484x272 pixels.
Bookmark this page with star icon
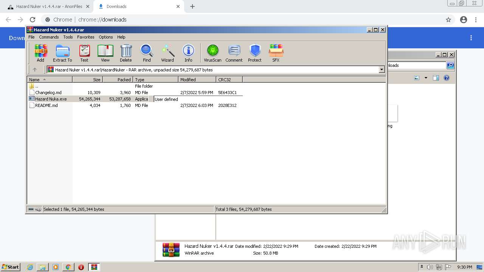pyautogui.click(x=448, y=20)
